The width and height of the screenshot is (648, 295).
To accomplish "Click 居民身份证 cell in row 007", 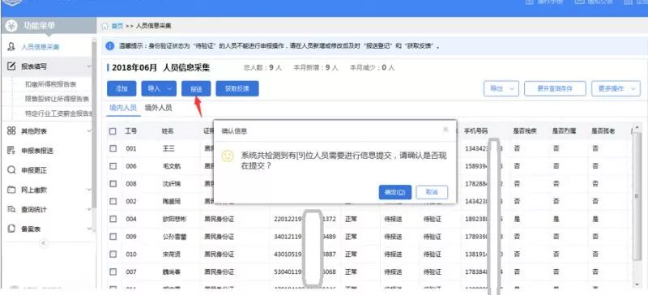I will click(219, 271).
